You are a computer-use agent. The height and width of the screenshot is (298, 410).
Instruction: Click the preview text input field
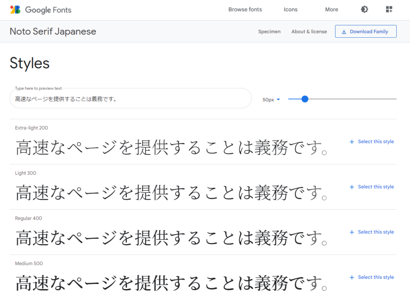pyautogui.click(x=131, y=98)
